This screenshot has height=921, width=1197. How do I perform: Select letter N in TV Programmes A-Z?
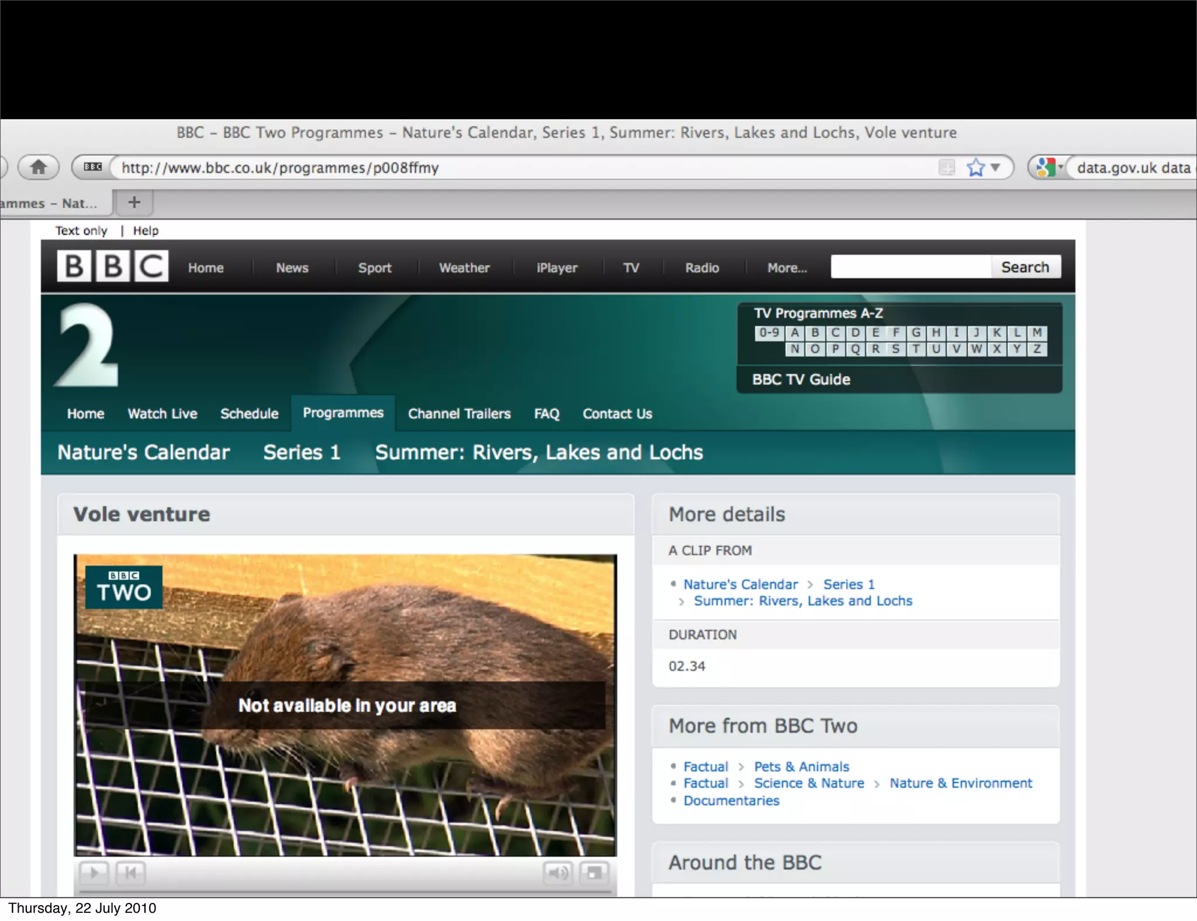coord(794,349)
